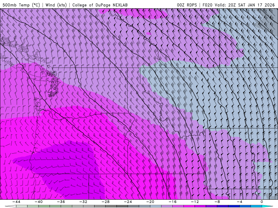278x208 pixels.
Task: Click the -44 color scale label
Action: (x=16, y=202)
